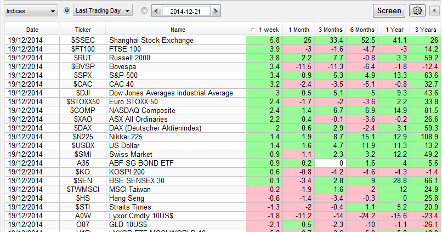Click the 1 Month column header
Screen dimensions: 442x232
tap(298, 30)
